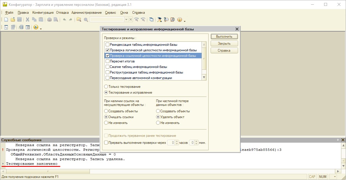Click the Print icon in the toolbar
The height and width of the screenshot is (180, 346).
pos(49,20)
